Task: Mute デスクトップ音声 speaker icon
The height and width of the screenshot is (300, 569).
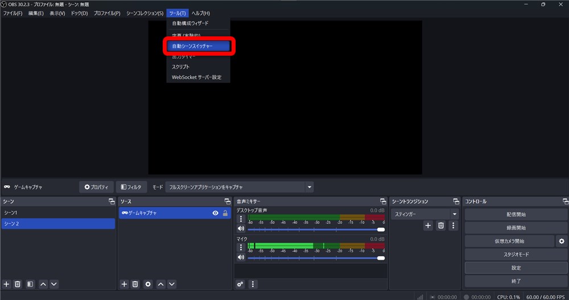Action: coord(241,228)
